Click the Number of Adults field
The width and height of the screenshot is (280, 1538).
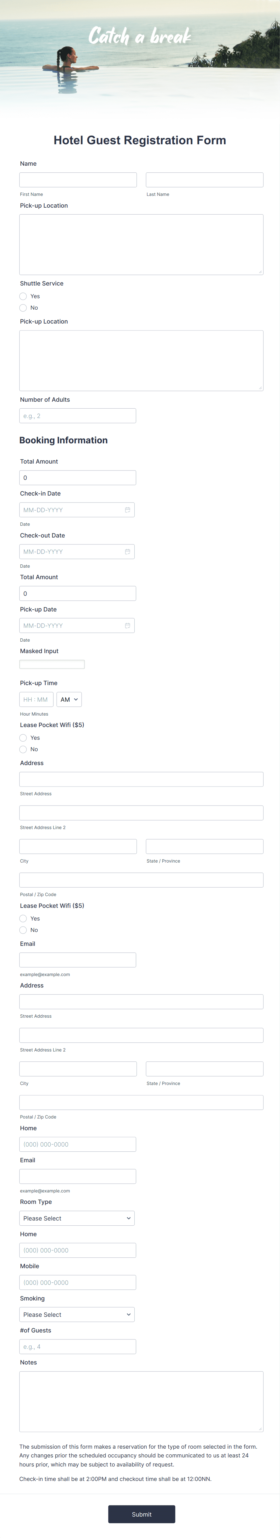tap(77, 416)
